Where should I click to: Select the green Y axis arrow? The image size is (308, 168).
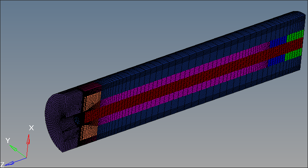pyautogui.click(x=14, y=147)
